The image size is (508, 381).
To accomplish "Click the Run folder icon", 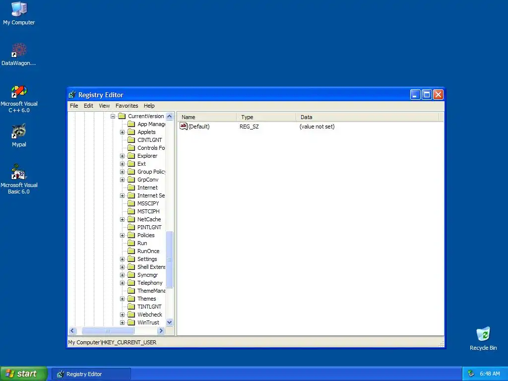I will pos(131,243).
